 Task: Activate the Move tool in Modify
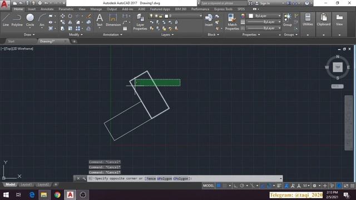click(62, 16)
